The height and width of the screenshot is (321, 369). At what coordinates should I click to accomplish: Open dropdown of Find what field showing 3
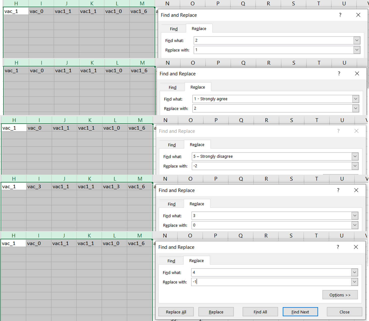(x=355, y=216)
